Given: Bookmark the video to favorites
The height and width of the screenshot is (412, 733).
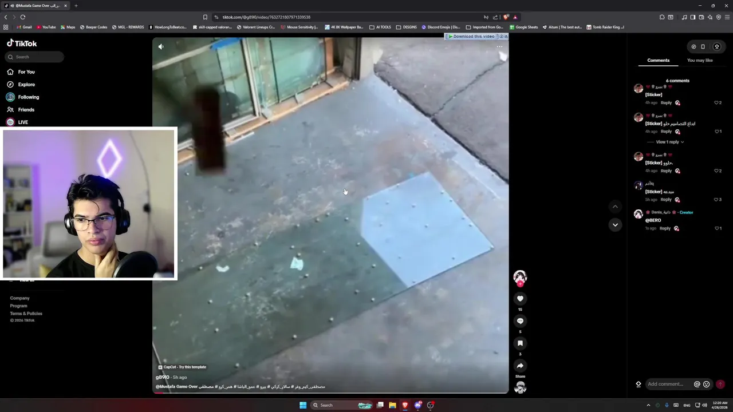Looking at the screenshot, I should pos(520,343).
